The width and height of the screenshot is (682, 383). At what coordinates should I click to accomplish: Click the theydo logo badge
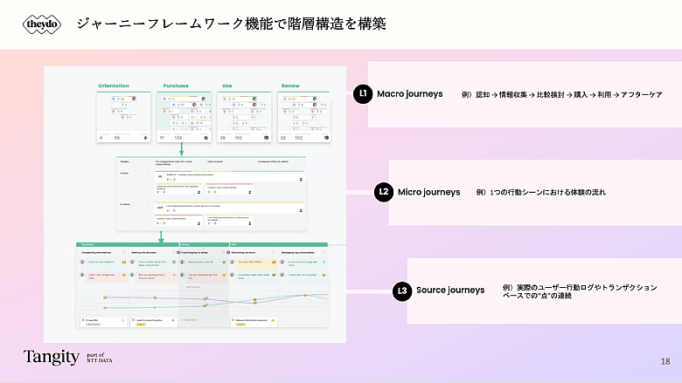[41, 24]
